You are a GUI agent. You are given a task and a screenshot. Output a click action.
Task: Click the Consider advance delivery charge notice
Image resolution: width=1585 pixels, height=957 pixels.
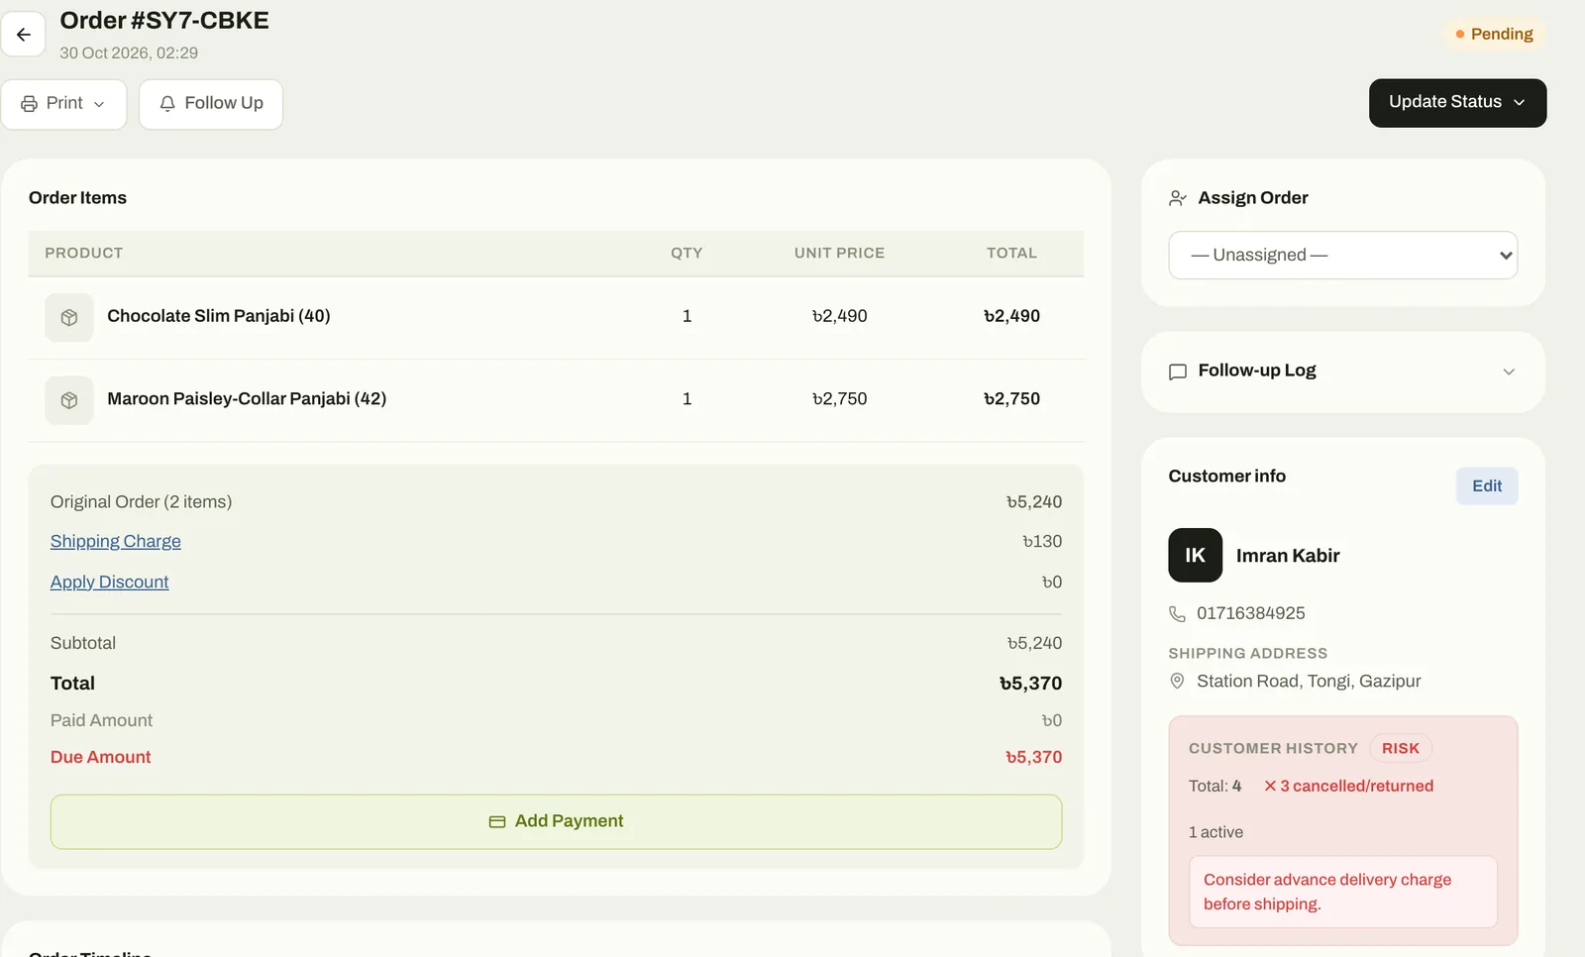tap(1342, 892)
